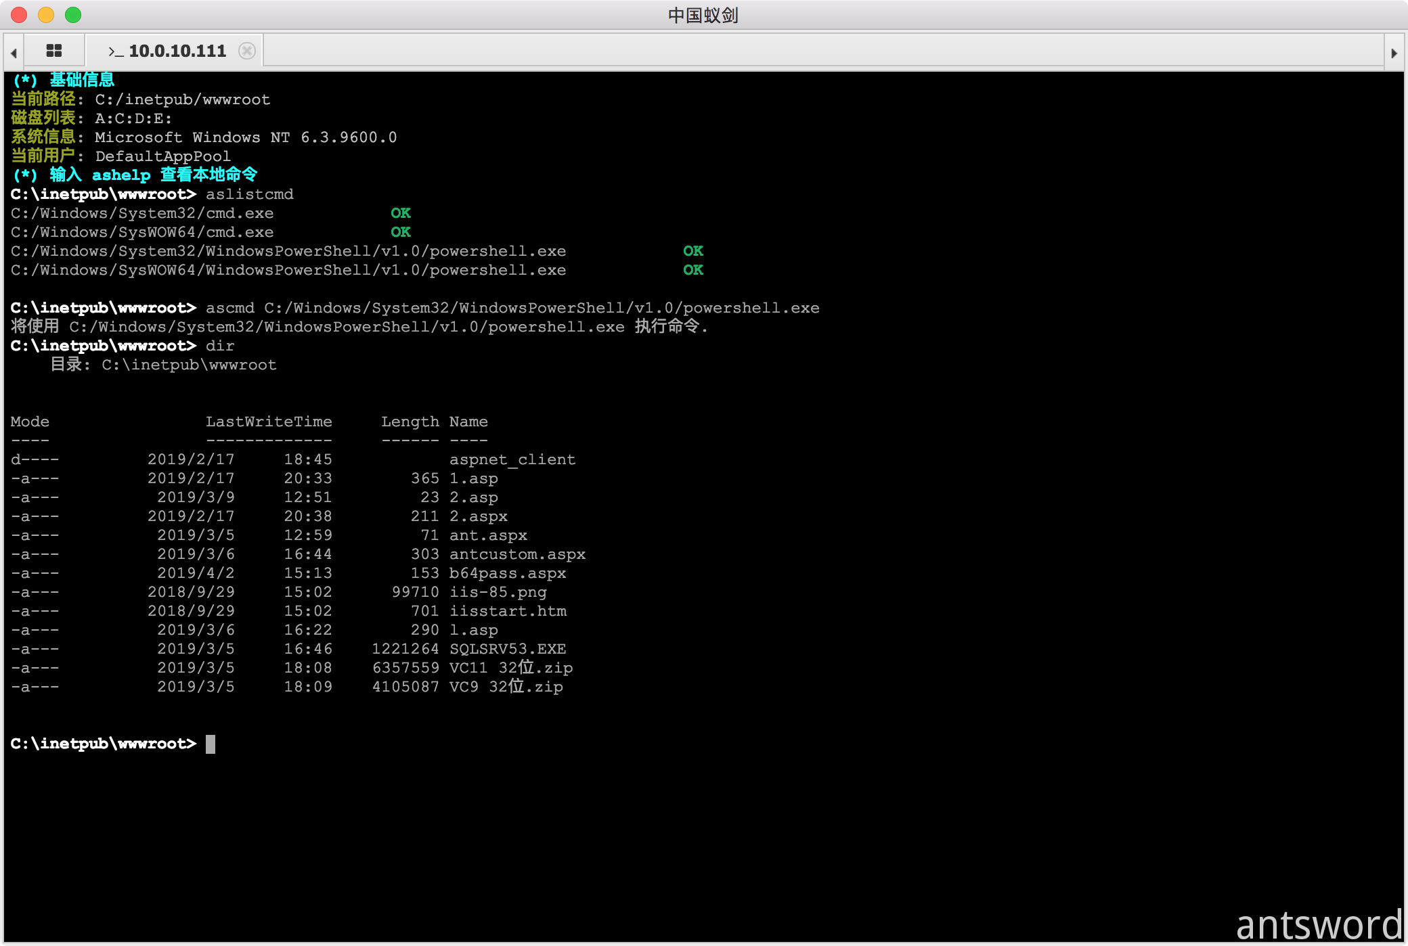Focus the terminal command input cursor
Image resolution: width=1408 pixels, height=946 pixels.
211,744
